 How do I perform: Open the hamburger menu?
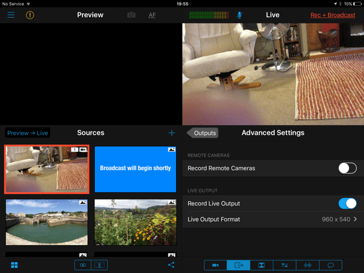(11, 15)
